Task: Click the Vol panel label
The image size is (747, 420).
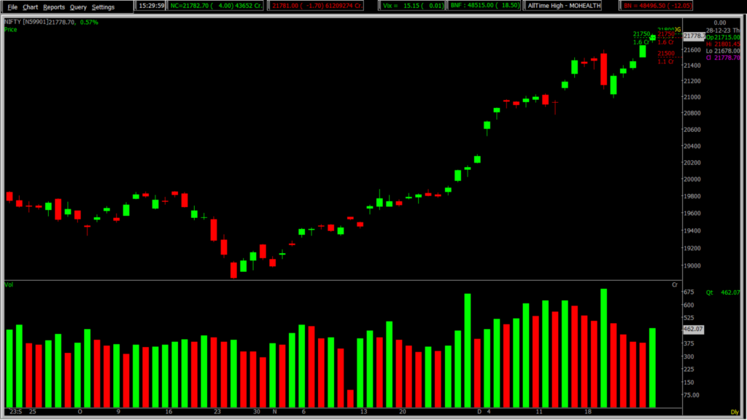Action: (x=9, y=283)
